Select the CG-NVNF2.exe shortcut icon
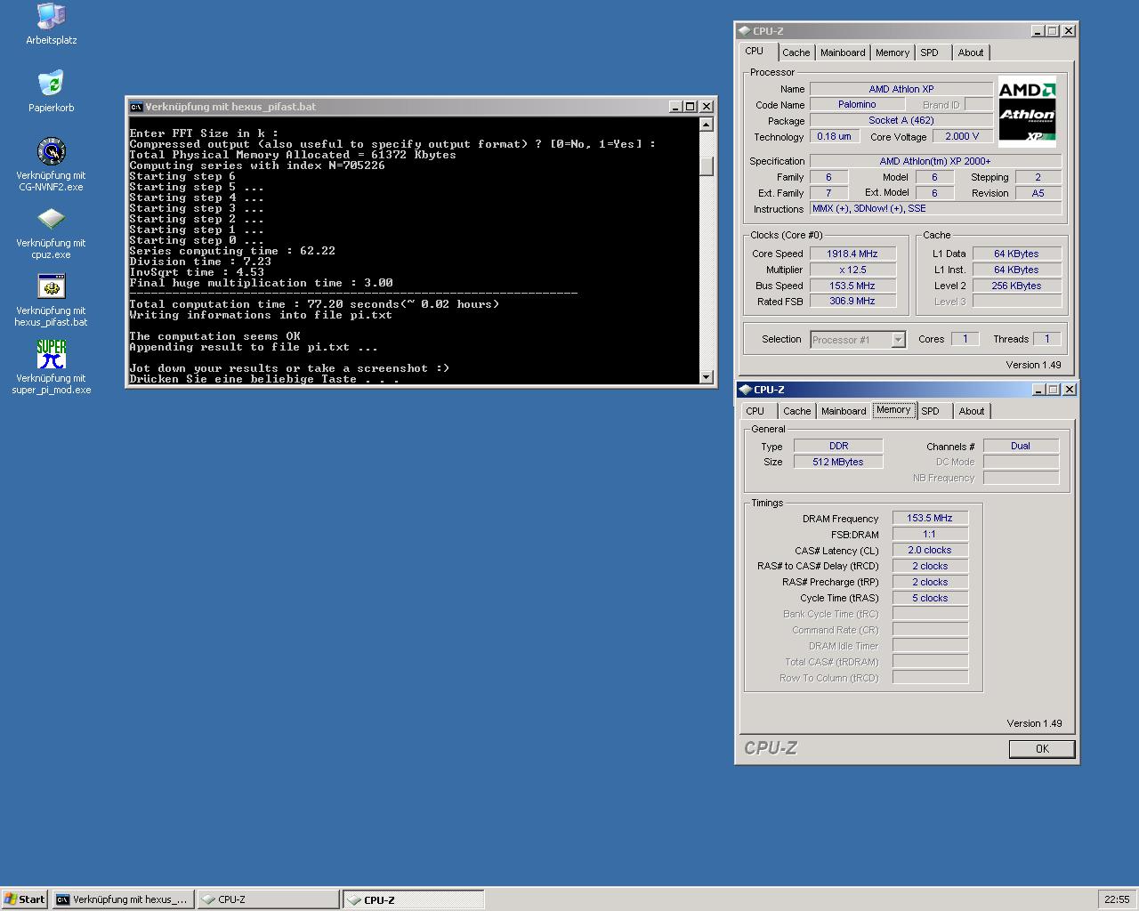The height and width of the screenshot is (911, 1139). click(51, 151)
